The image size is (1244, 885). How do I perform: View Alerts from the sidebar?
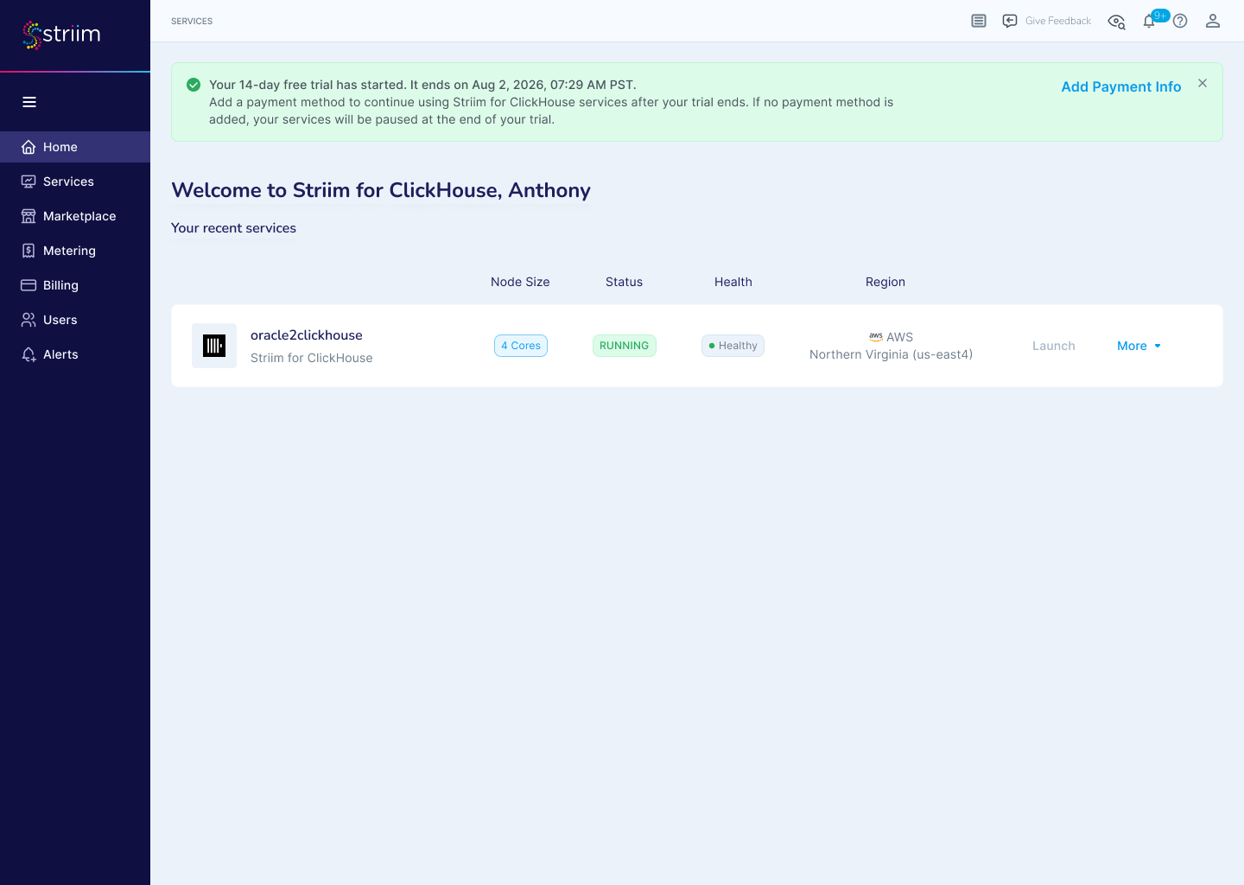click(x=75, y=354)
